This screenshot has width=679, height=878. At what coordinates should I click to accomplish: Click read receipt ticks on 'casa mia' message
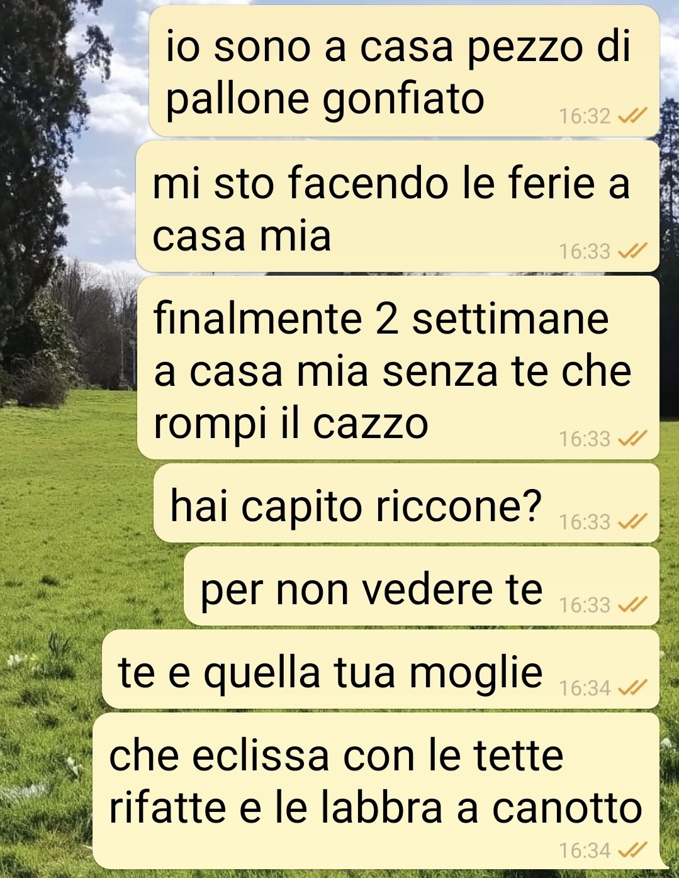[x=632, y=252]
